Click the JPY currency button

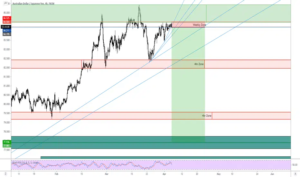click(5, 3)
